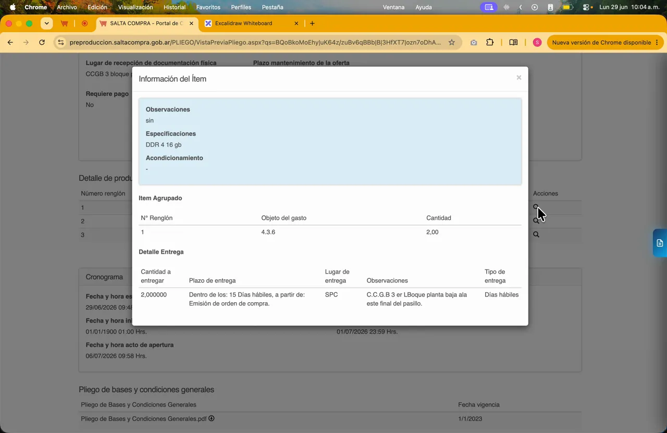Open macOS Control Center in menu bar
667x433 pixels.
pos(586,7)
